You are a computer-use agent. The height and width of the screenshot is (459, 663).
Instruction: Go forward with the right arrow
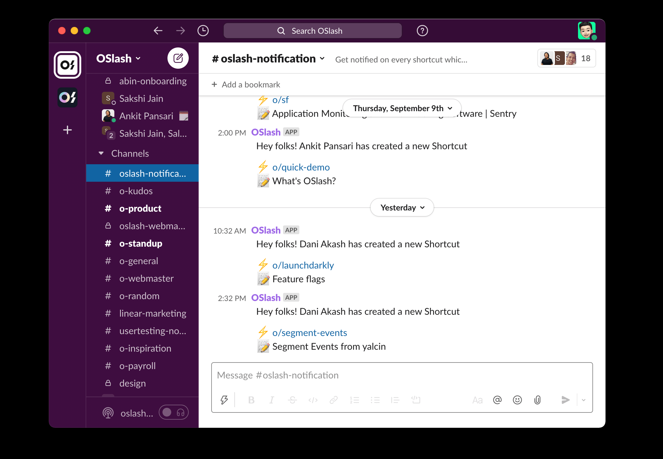point(181,31)
